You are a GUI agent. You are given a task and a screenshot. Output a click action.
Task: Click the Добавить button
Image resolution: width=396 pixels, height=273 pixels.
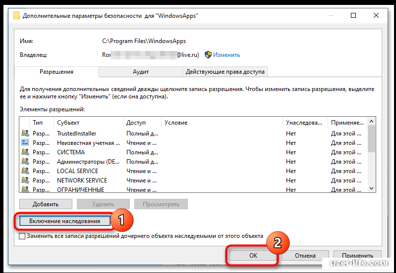46,204
